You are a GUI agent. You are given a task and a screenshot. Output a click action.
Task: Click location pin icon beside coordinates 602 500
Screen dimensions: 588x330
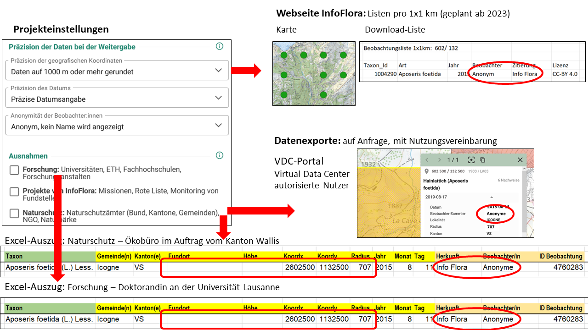coord(427,172)
